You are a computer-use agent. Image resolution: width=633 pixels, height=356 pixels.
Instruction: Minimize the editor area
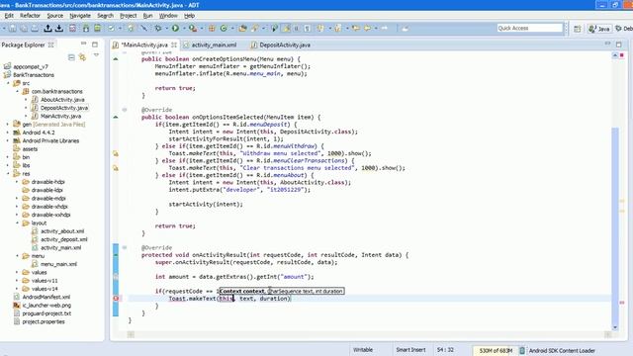point(607,44)
